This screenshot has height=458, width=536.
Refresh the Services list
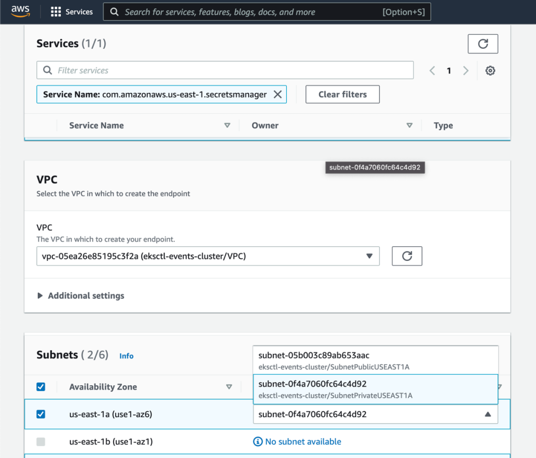click(x=482, y=43)
